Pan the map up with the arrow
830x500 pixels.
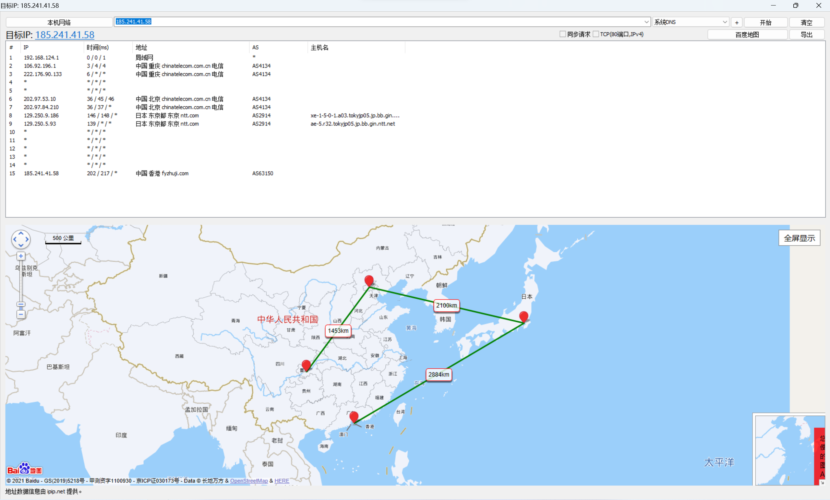point(21,233)
